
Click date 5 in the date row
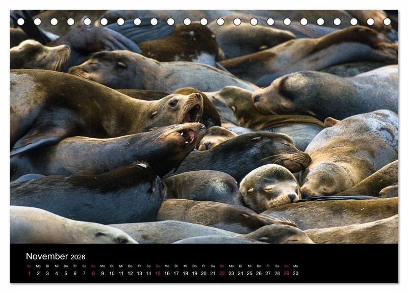click(66, 274)
